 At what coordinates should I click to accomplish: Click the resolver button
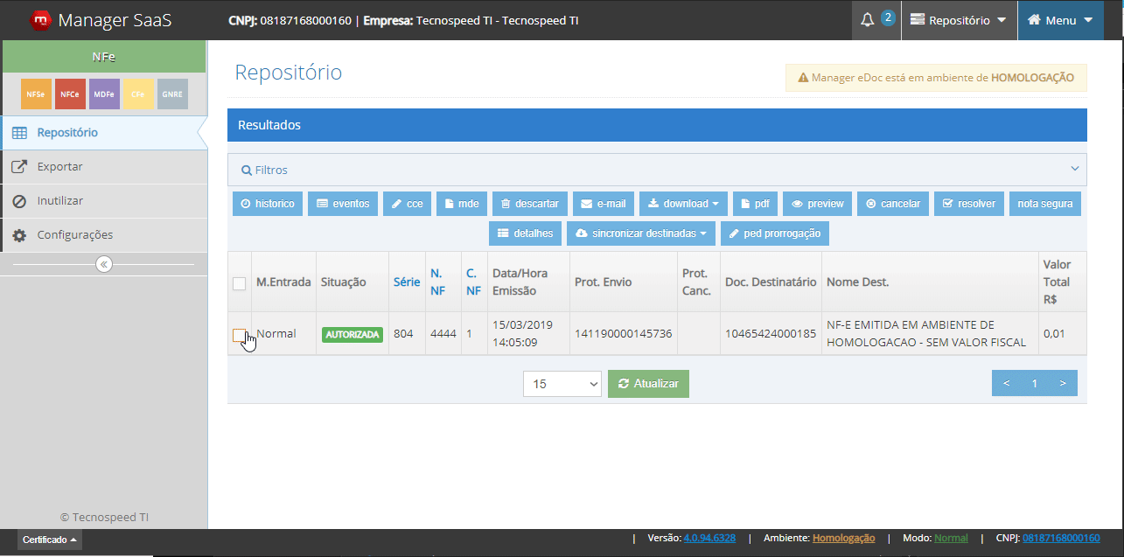tap(969, 204)
